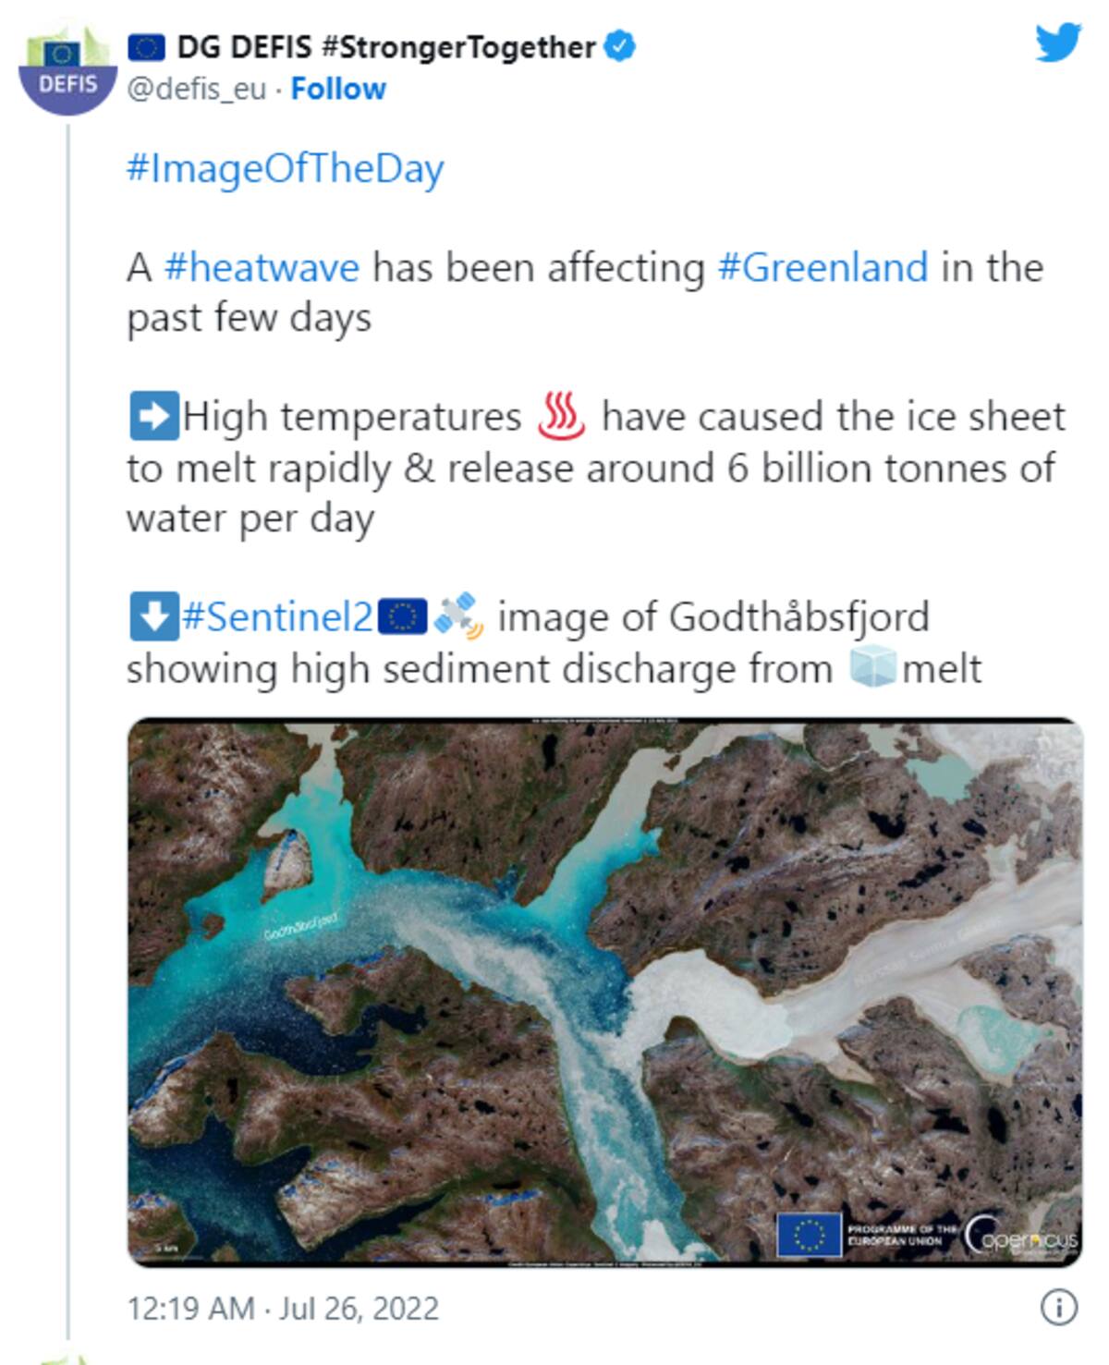
Task: Click the @defis_eu handle
Action: tap(196, 89)
